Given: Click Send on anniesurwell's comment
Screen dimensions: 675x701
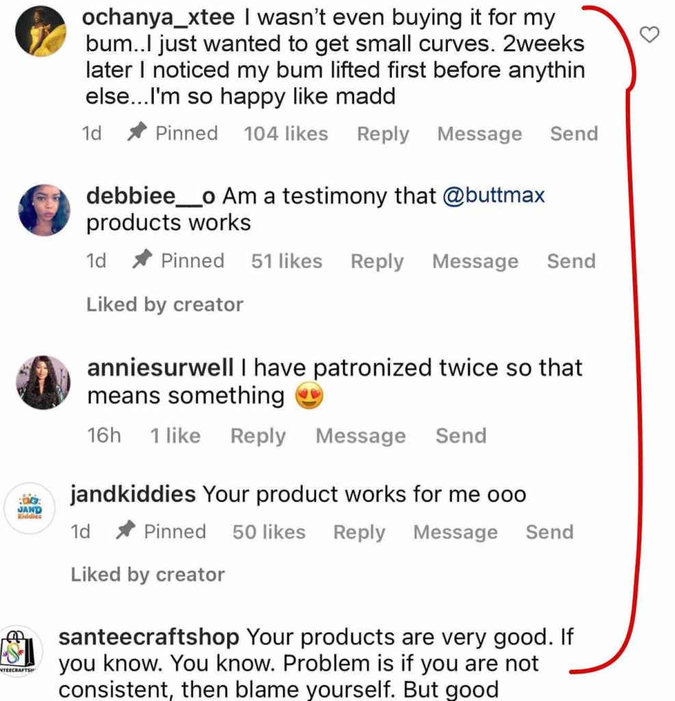Looking at the screenshot, I should 461,436.
